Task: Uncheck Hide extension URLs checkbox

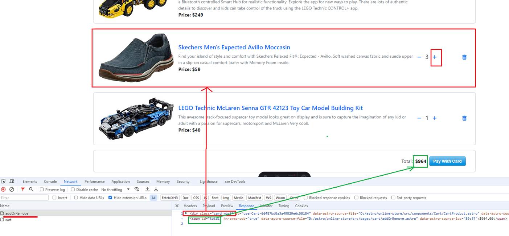Action: click(x=110, y=198)
